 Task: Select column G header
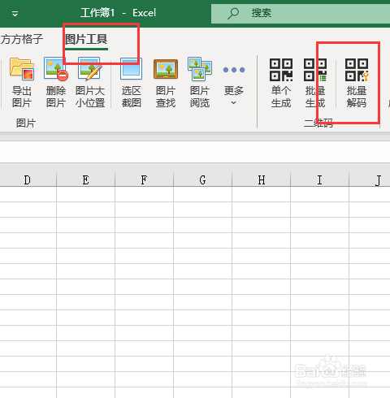tap(202, 179)
